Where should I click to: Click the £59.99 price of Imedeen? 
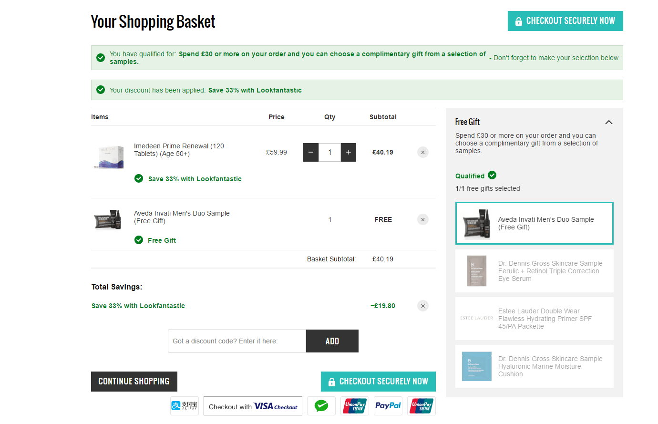point(277,153)
